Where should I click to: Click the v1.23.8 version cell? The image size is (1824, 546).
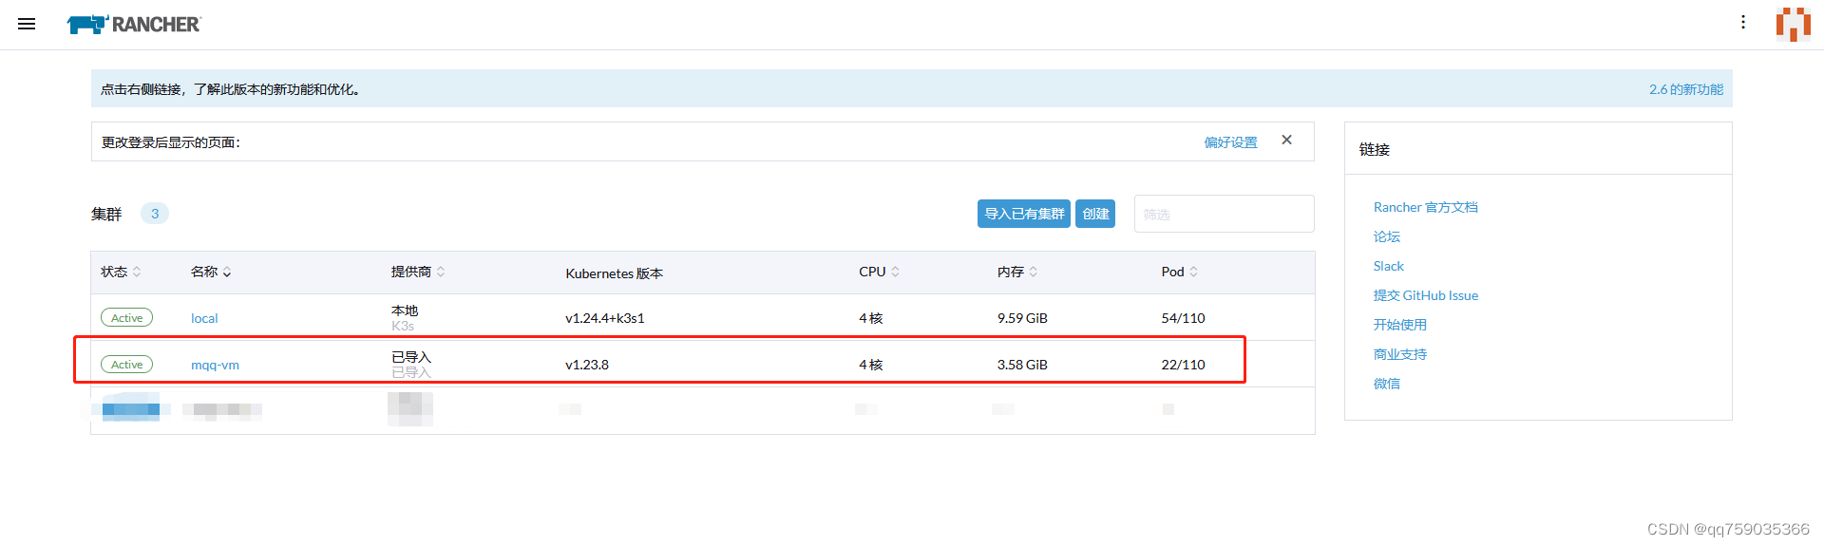(x=587, y=365)
